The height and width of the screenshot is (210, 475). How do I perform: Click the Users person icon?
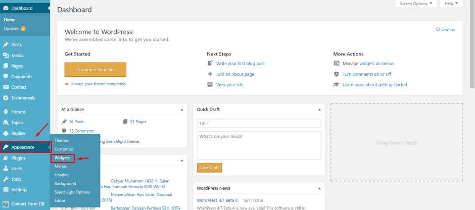pos(6,169)
